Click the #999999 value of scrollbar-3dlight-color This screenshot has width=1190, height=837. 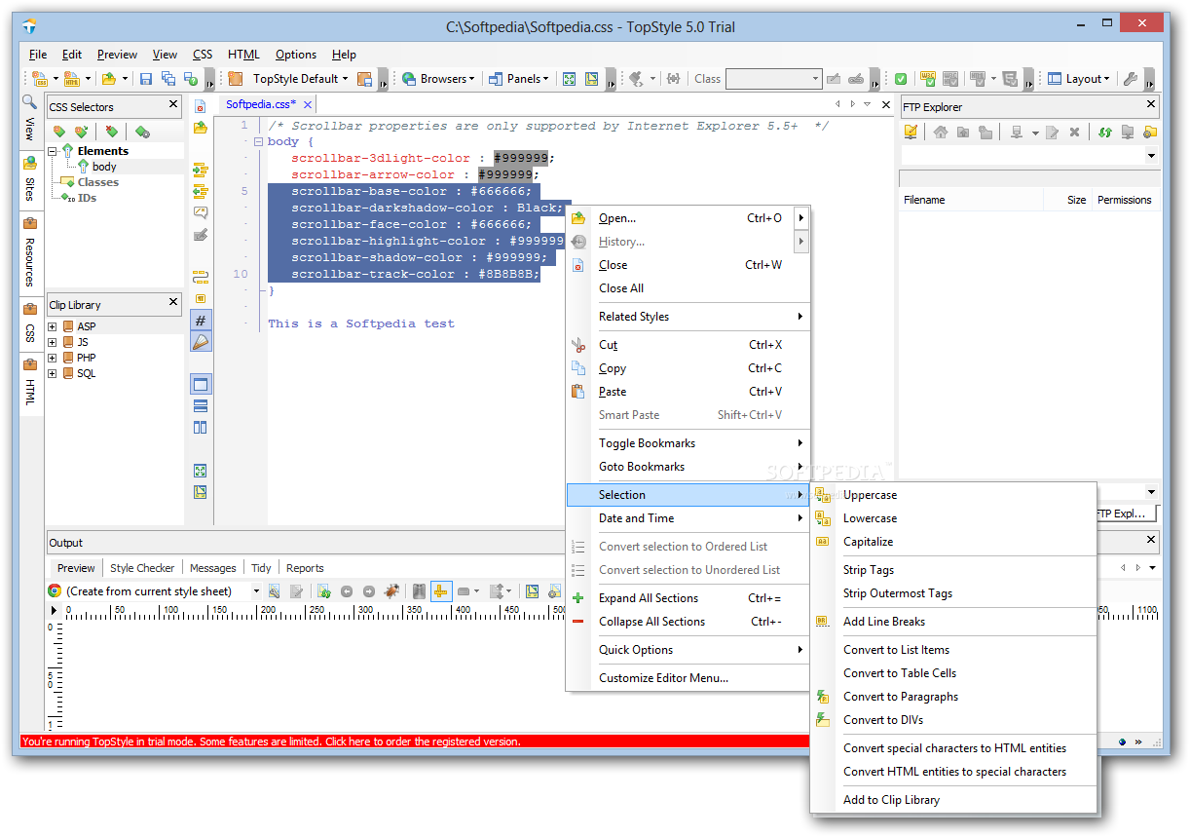521,158
